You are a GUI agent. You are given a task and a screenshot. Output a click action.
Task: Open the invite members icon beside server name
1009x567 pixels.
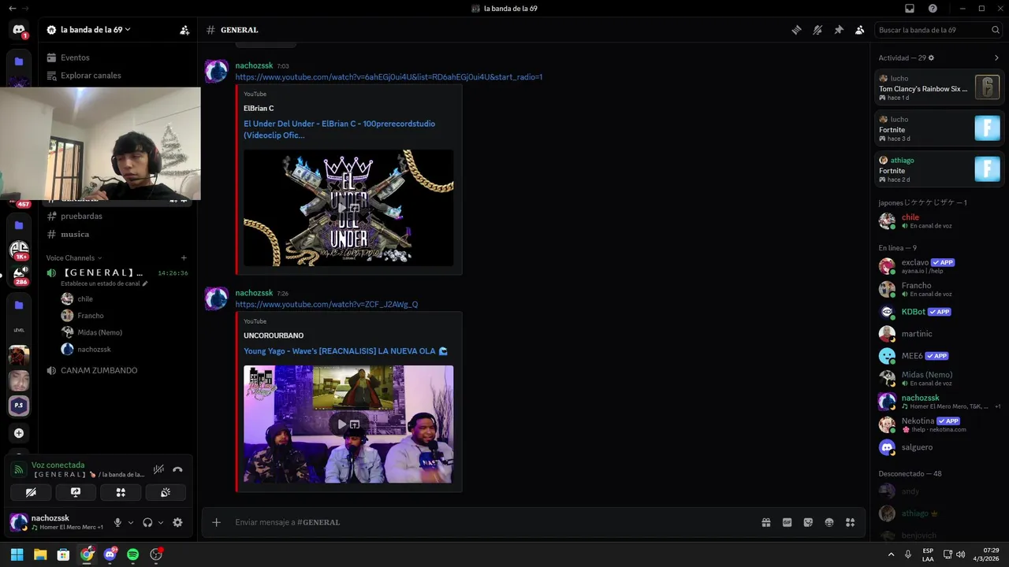click(184, 30)
